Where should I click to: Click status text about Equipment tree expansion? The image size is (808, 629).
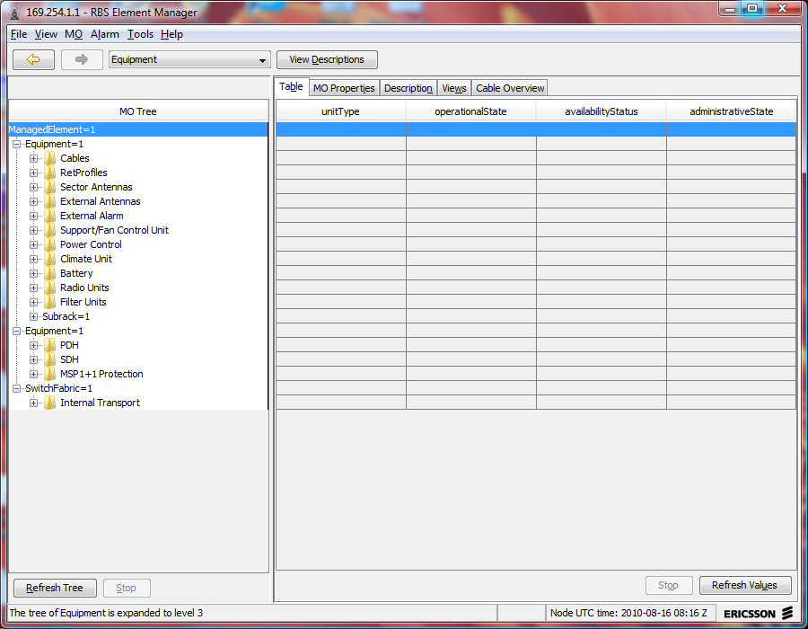pos(106,613)
